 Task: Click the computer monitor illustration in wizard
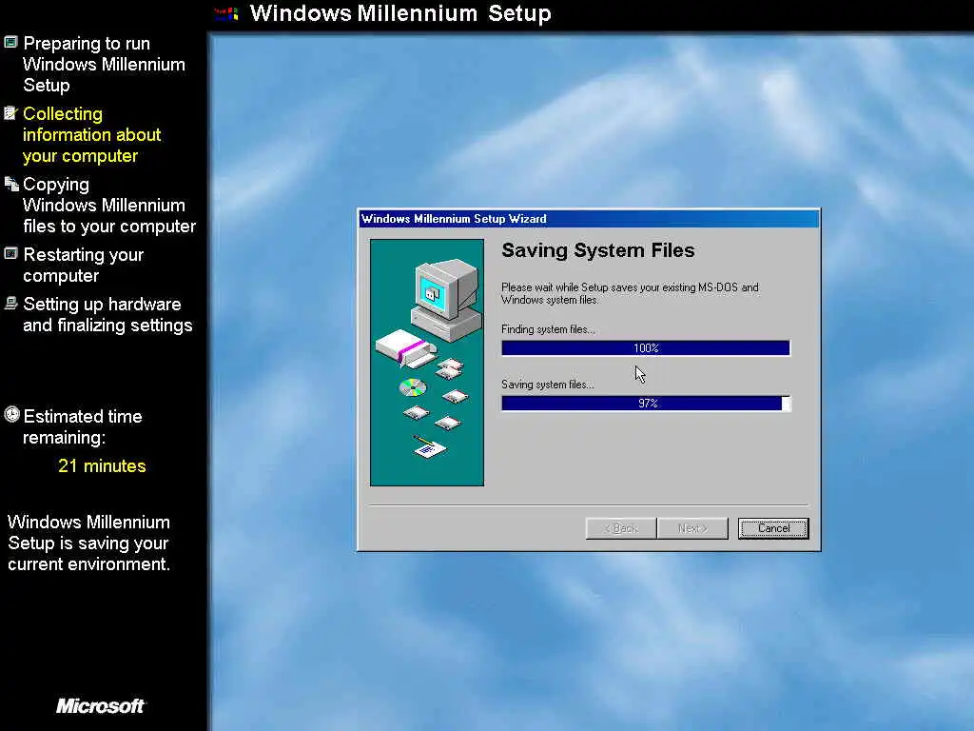[446, 300]
